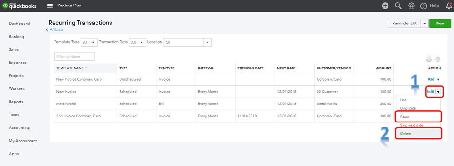The height and width of the screenshot is (166, 454).
Task: Click the QuickBooks logo
Action: click(20, 5)
